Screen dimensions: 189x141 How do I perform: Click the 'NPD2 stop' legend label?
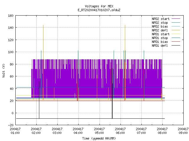[x=160, y=23]
